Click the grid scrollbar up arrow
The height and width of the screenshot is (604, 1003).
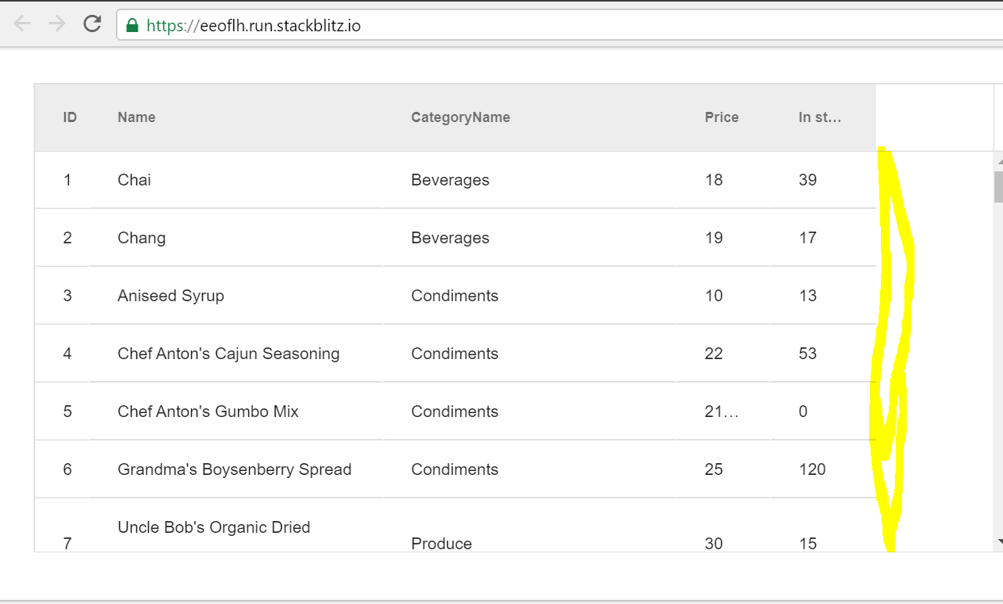[999, 160]
